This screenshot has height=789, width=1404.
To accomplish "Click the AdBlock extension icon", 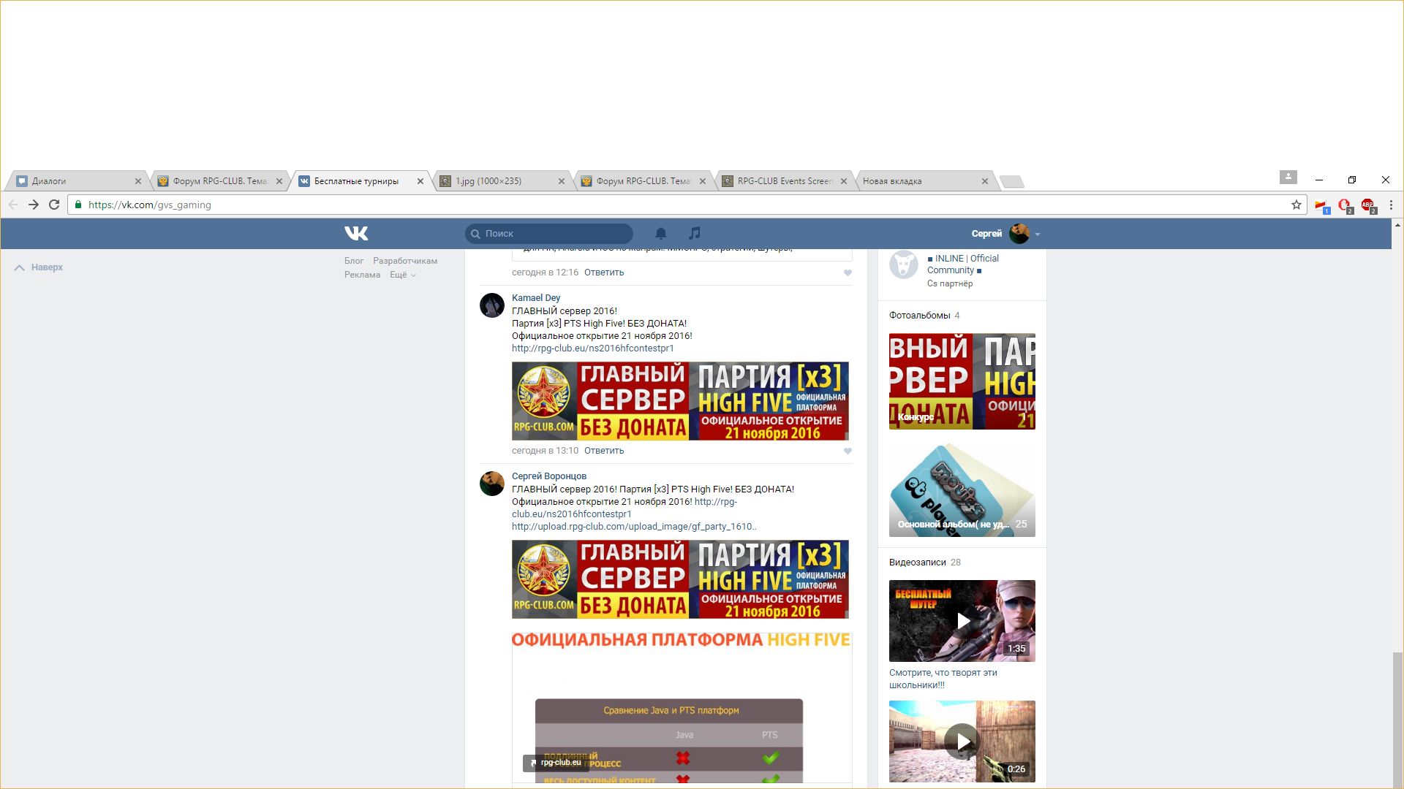I will pyautogui.click(x=1367, y=205).
